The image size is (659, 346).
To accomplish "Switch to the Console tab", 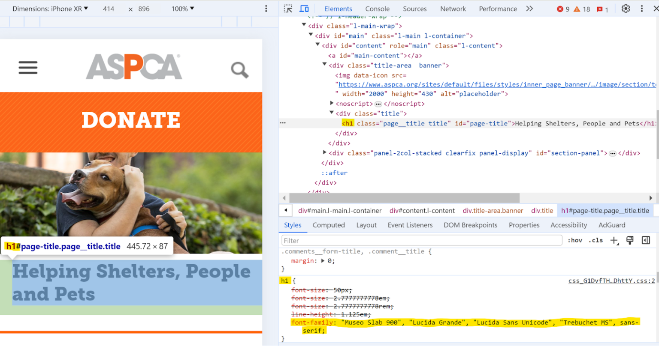I will point(377,8).
